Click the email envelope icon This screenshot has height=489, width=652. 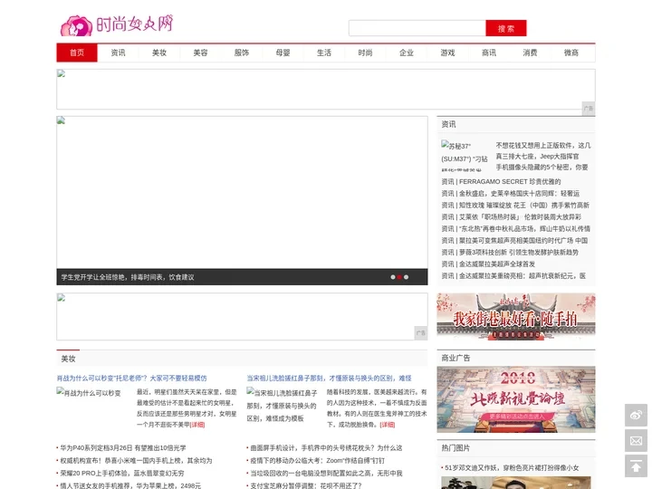tap(636, 440)
